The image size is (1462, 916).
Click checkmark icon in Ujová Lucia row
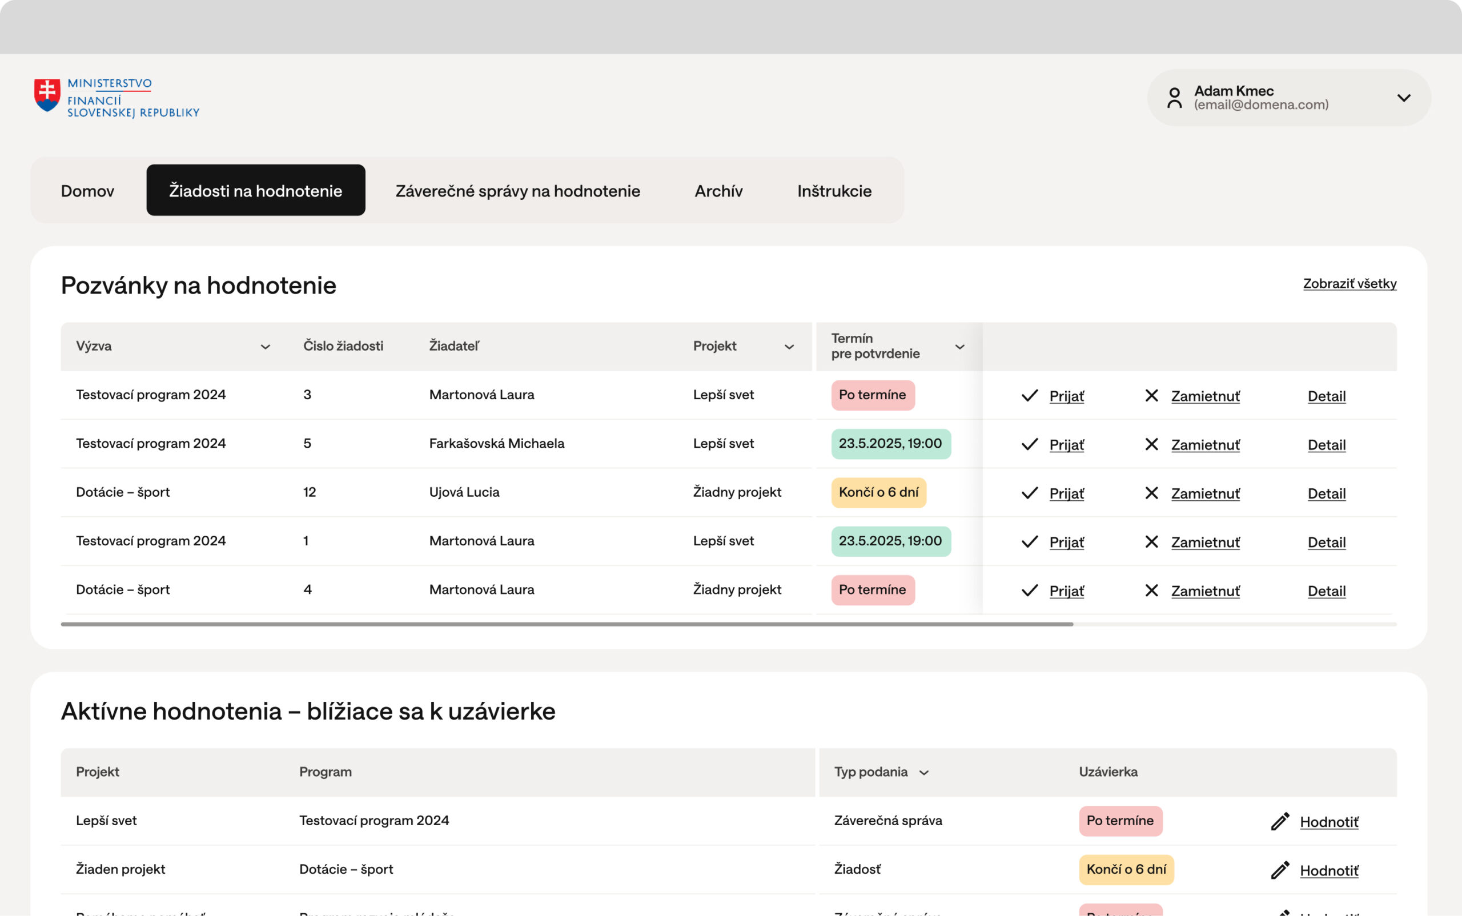(x=1030, y=493)
